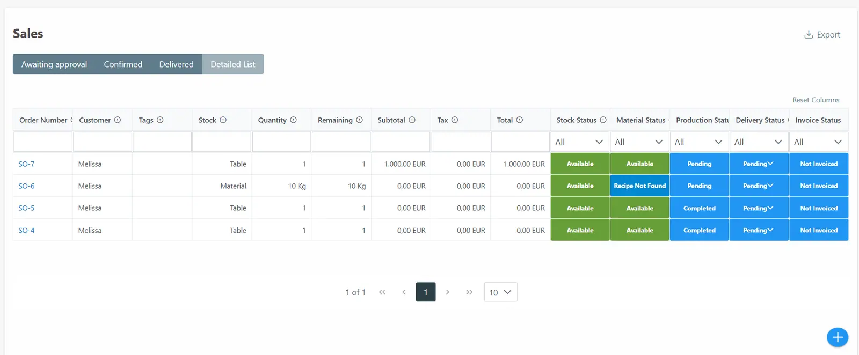Screen dimensions: 859x355
Task: Go to previous page arrow
Action: coord(404,292)
